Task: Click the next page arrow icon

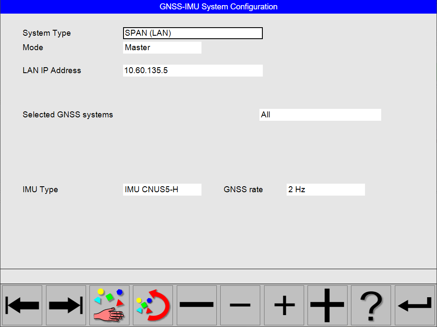Action: coord(66,305)
